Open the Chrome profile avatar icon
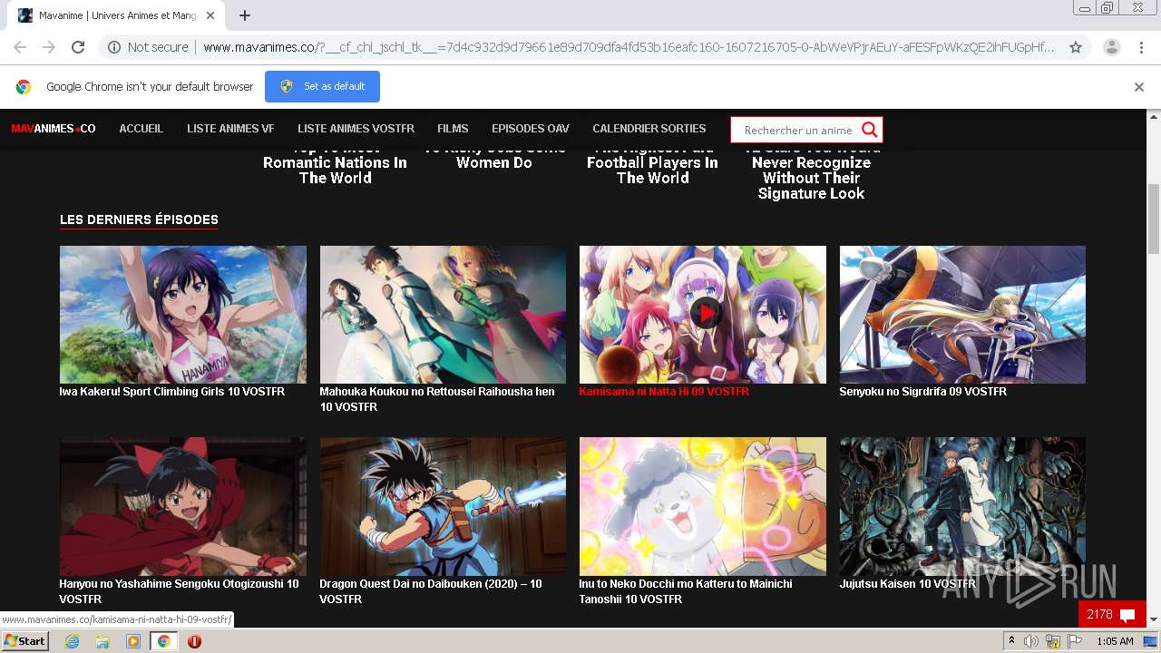 click(x=1111, y=47)
